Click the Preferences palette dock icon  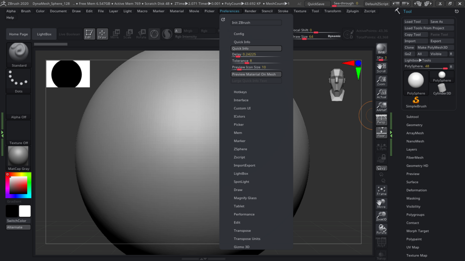tap(223, 19)
